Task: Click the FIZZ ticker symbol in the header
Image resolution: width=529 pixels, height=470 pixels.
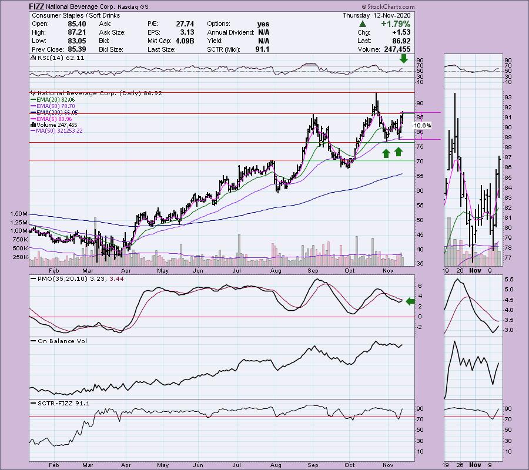Action: [x=36, y=6]
